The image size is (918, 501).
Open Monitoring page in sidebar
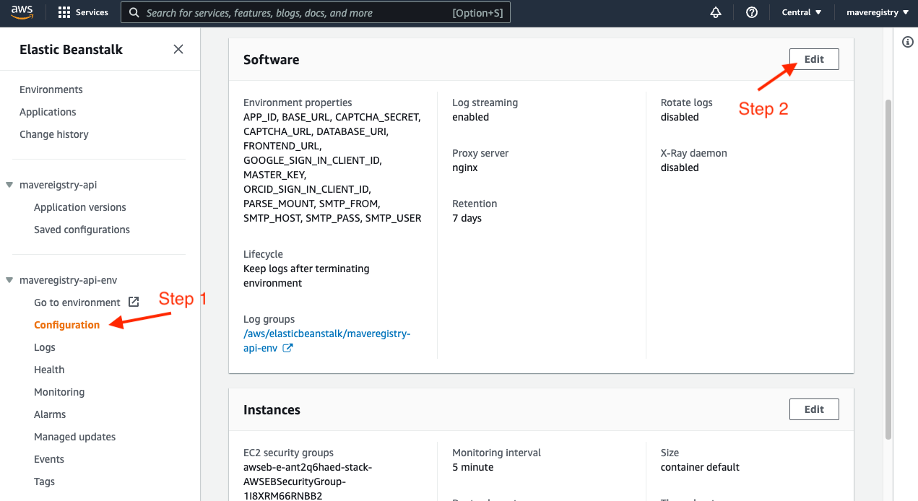click(59, 392)
